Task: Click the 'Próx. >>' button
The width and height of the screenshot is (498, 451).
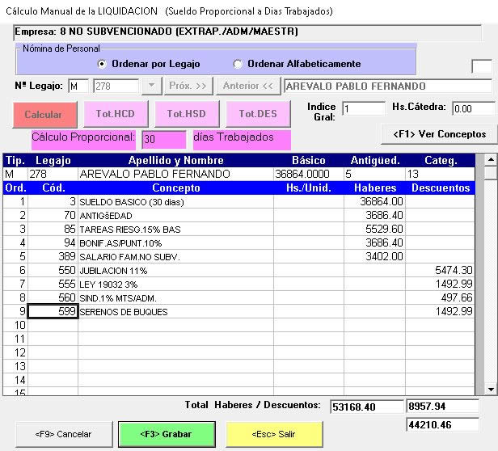Action: click(189, 86)
